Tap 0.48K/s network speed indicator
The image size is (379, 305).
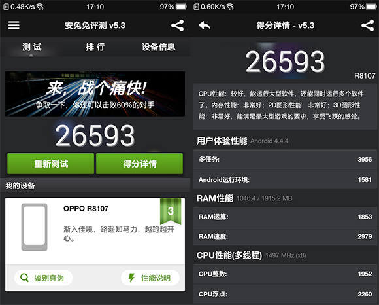point(22,7)
